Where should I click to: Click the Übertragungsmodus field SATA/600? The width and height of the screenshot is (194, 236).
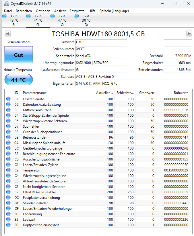[101, 63]
